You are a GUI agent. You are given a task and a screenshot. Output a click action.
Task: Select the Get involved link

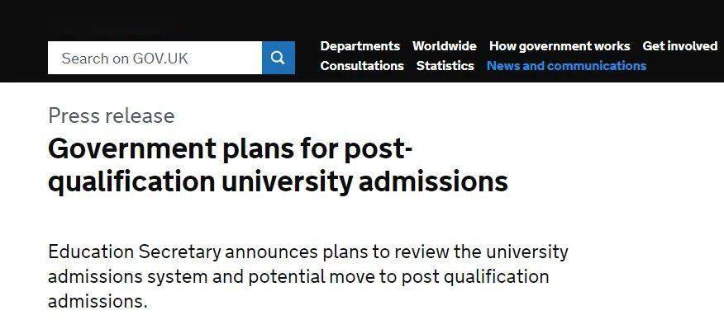pyautogui.click(x=679, y=46)
